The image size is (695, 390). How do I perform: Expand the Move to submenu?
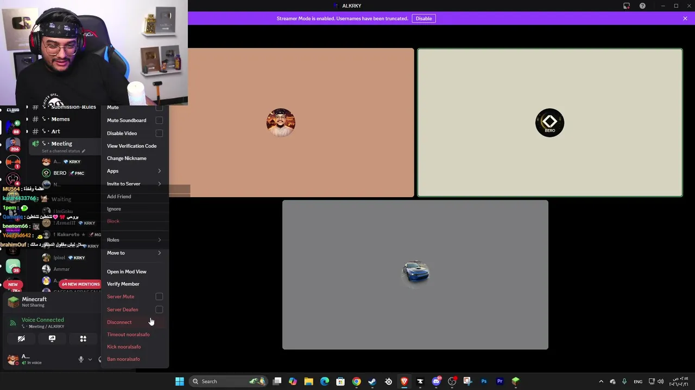click(159, 253)
